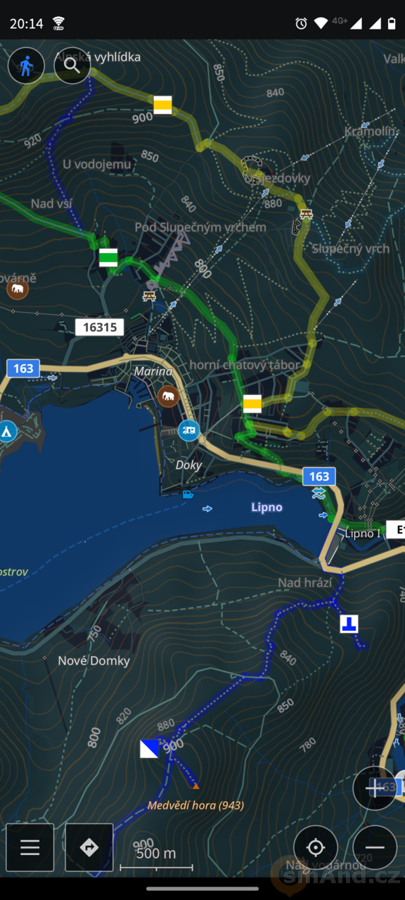
Task: Tap the yellow trail marker near 900 contour
Action: click(x=162, y=105)
